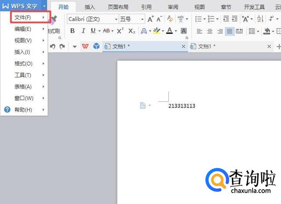Open the 格式(O) menu entry
Viewport: 281px width, 204px height.
24,64
